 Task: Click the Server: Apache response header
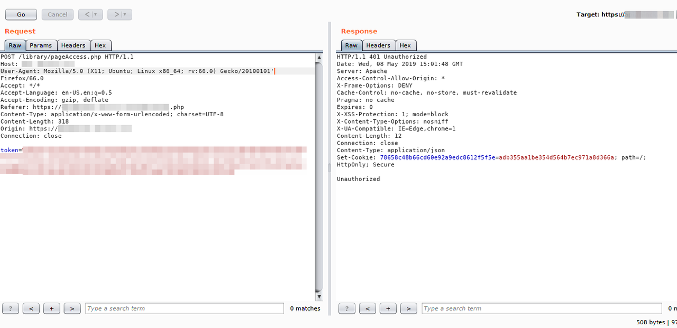point(362,71)
